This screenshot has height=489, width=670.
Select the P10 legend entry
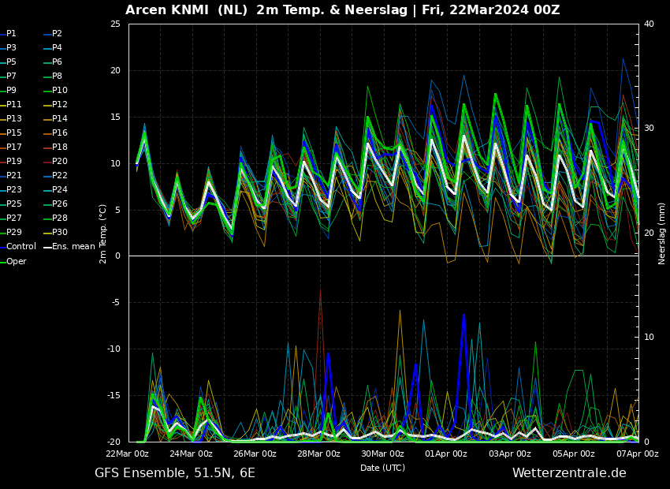coord(60,91)
